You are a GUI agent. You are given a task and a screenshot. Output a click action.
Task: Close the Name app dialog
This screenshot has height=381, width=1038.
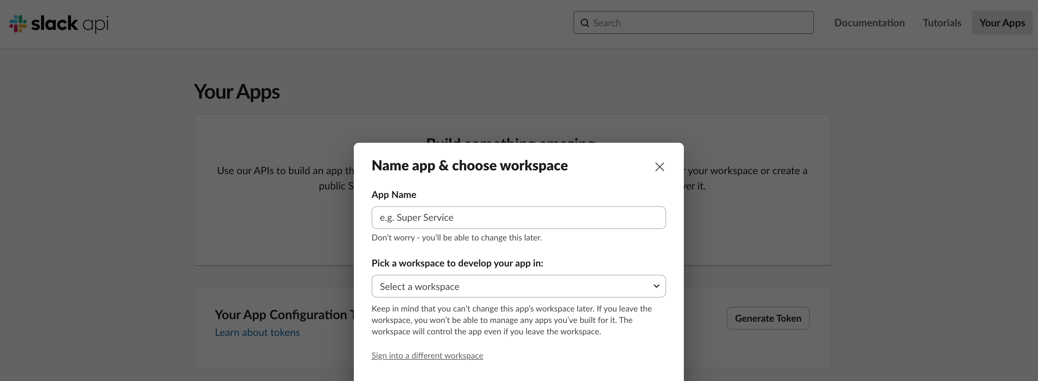coord(659,167)
